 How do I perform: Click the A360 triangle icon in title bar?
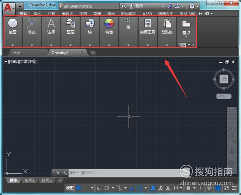178,6
